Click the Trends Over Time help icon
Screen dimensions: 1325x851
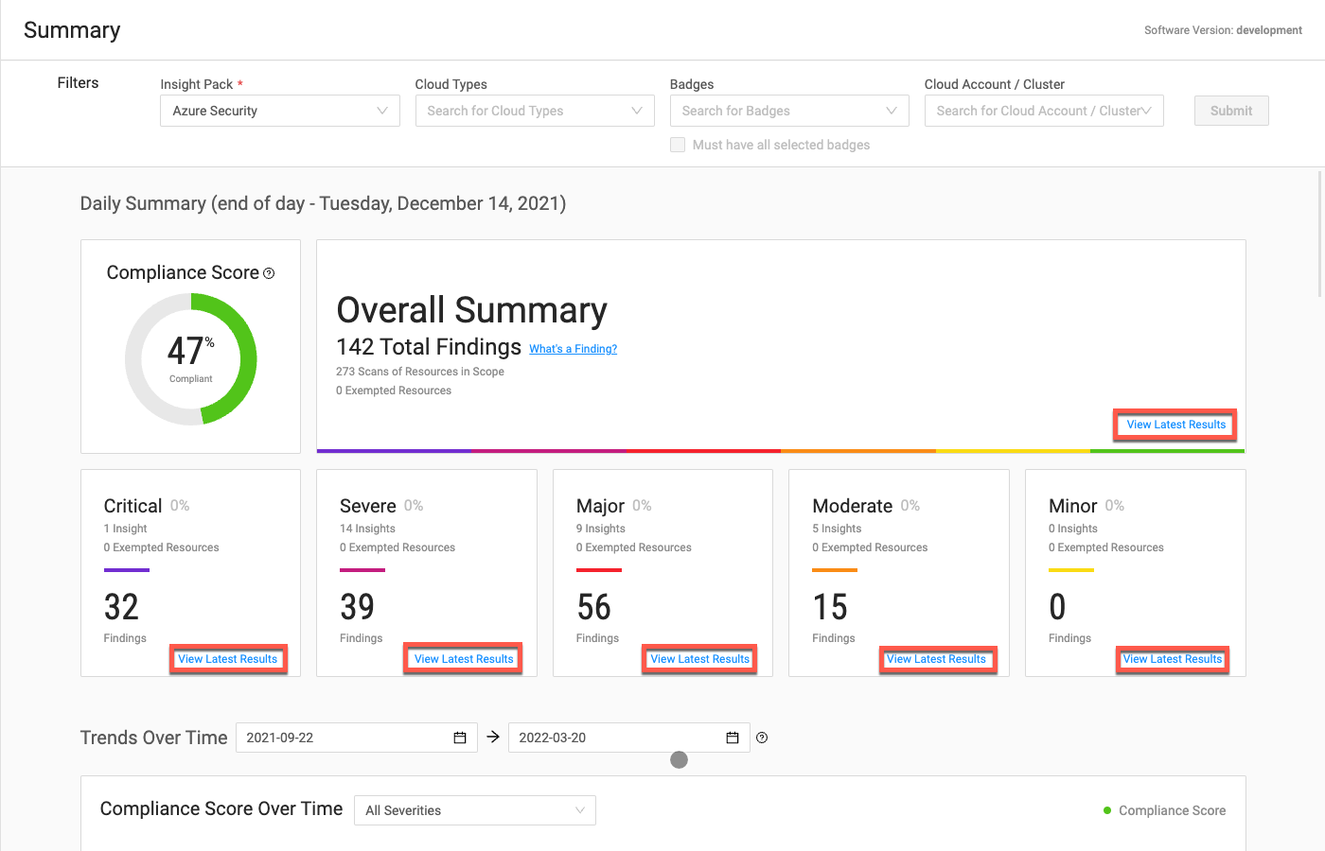click(762, 738)
